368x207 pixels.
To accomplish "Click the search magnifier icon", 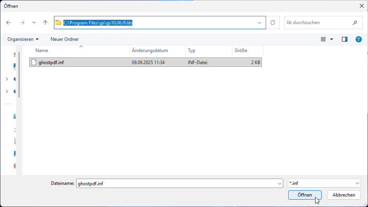I will [355, 23].
